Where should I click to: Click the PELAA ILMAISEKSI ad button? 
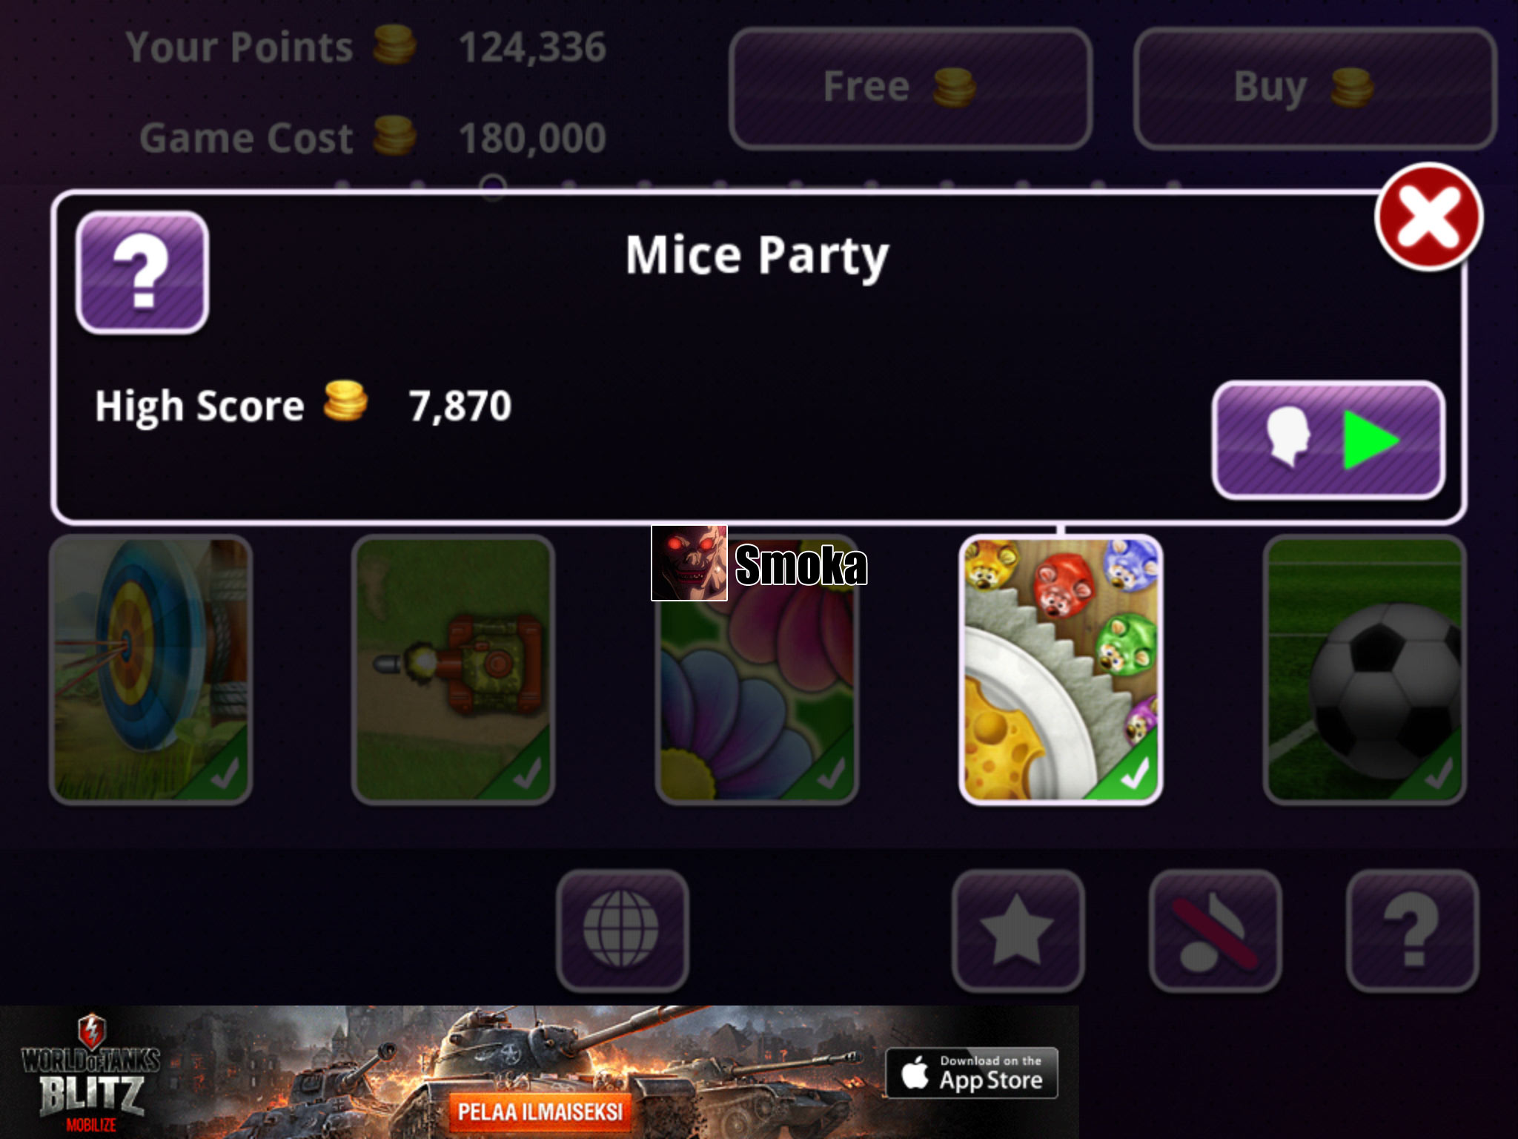[x=540, y=1112]
